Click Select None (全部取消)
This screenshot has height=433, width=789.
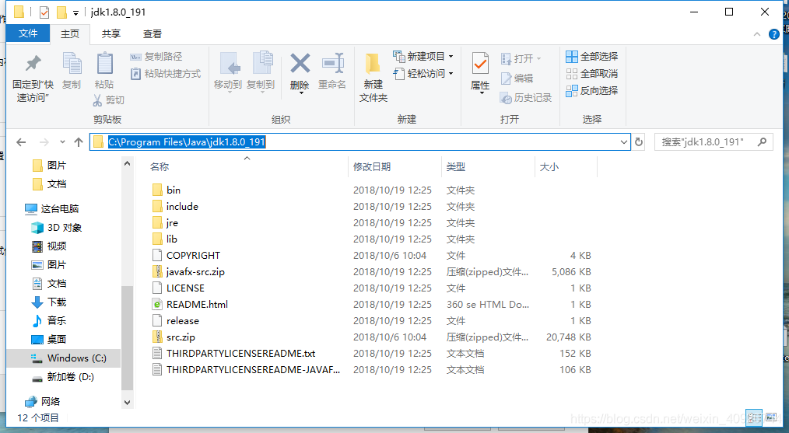tap(591, 73)
